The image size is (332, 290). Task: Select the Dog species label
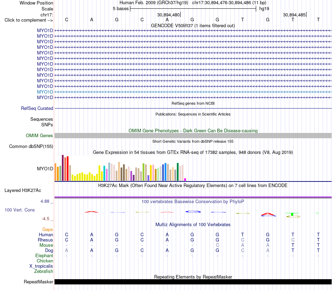[x=49, y=251]
